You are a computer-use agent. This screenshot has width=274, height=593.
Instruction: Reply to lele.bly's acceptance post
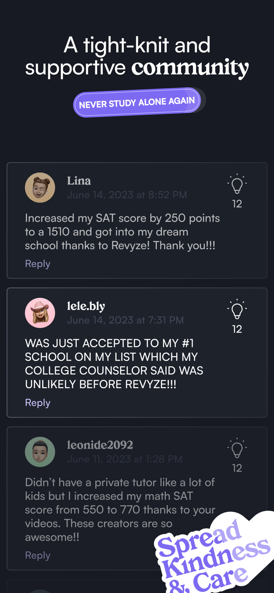click(38, 402)
